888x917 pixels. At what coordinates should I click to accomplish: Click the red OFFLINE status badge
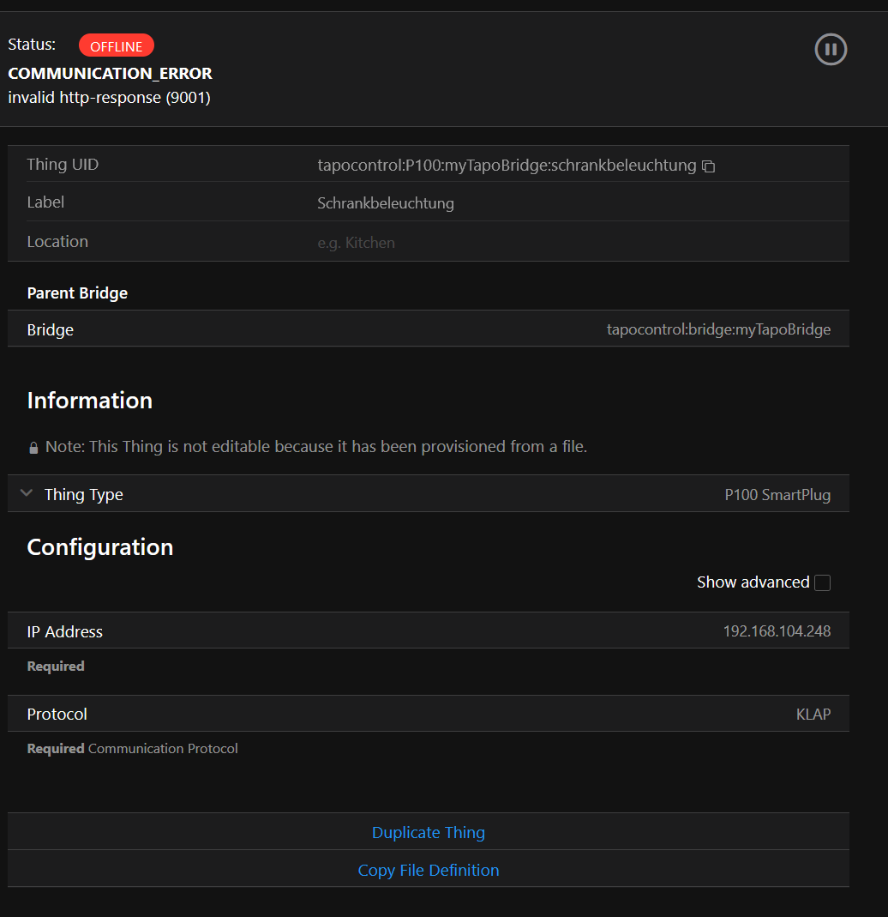coord(117,46)
